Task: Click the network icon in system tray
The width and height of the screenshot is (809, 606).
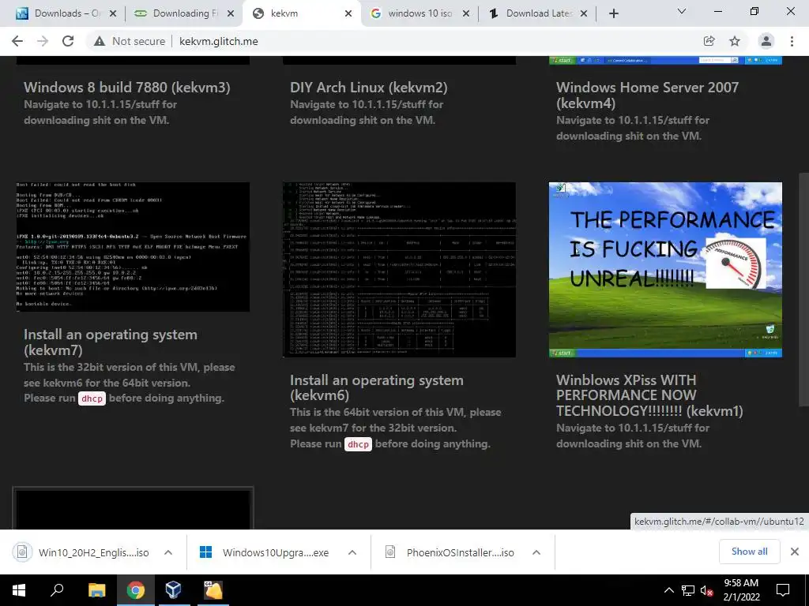Action: (x=688, y=590)
